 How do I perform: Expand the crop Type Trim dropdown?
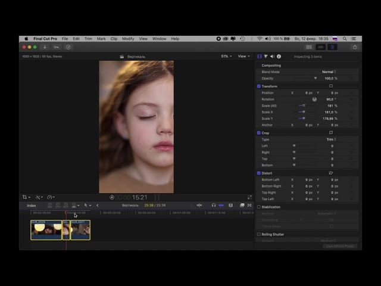(330, 139)
